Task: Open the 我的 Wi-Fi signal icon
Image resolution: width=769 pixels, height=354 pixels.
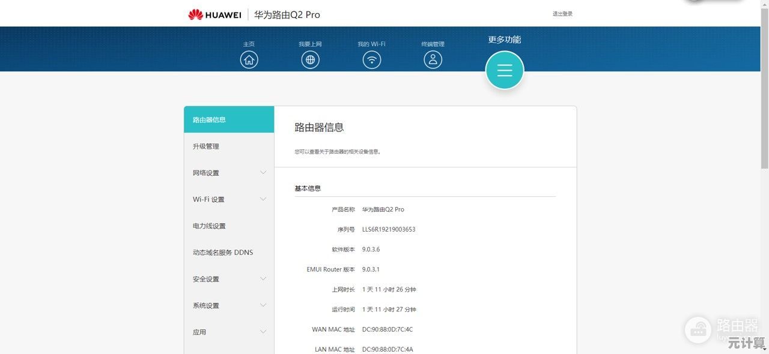Action: (x=372, y=59)
